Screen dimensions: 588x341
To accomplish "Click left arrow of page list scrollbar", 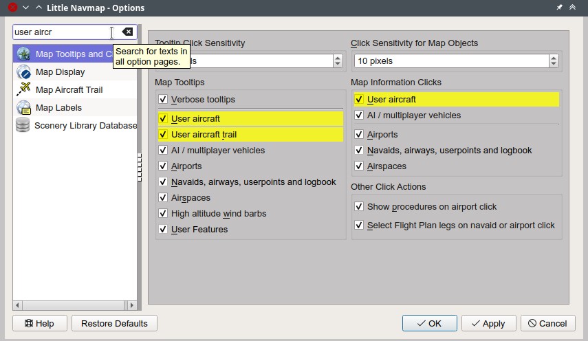I will click(17, 305).
